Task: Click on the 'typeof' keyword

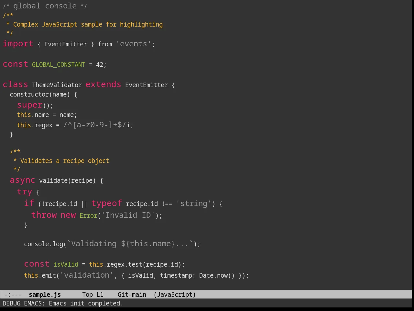Action: click(107, 203)
